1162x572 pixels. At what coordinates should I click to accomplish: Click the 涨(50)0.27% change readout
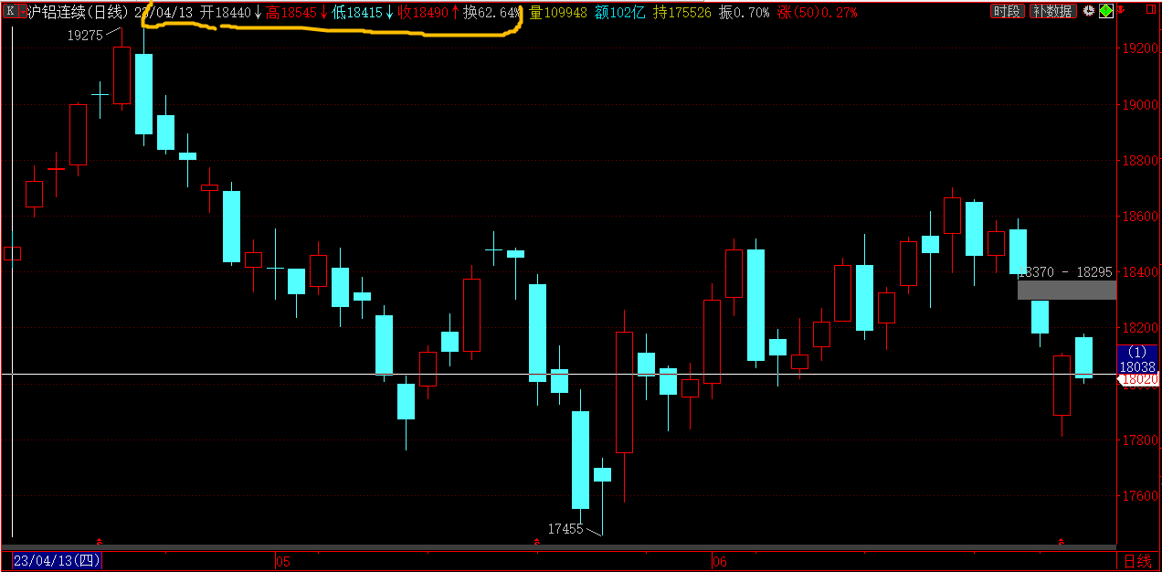click(x=818, y=13)
